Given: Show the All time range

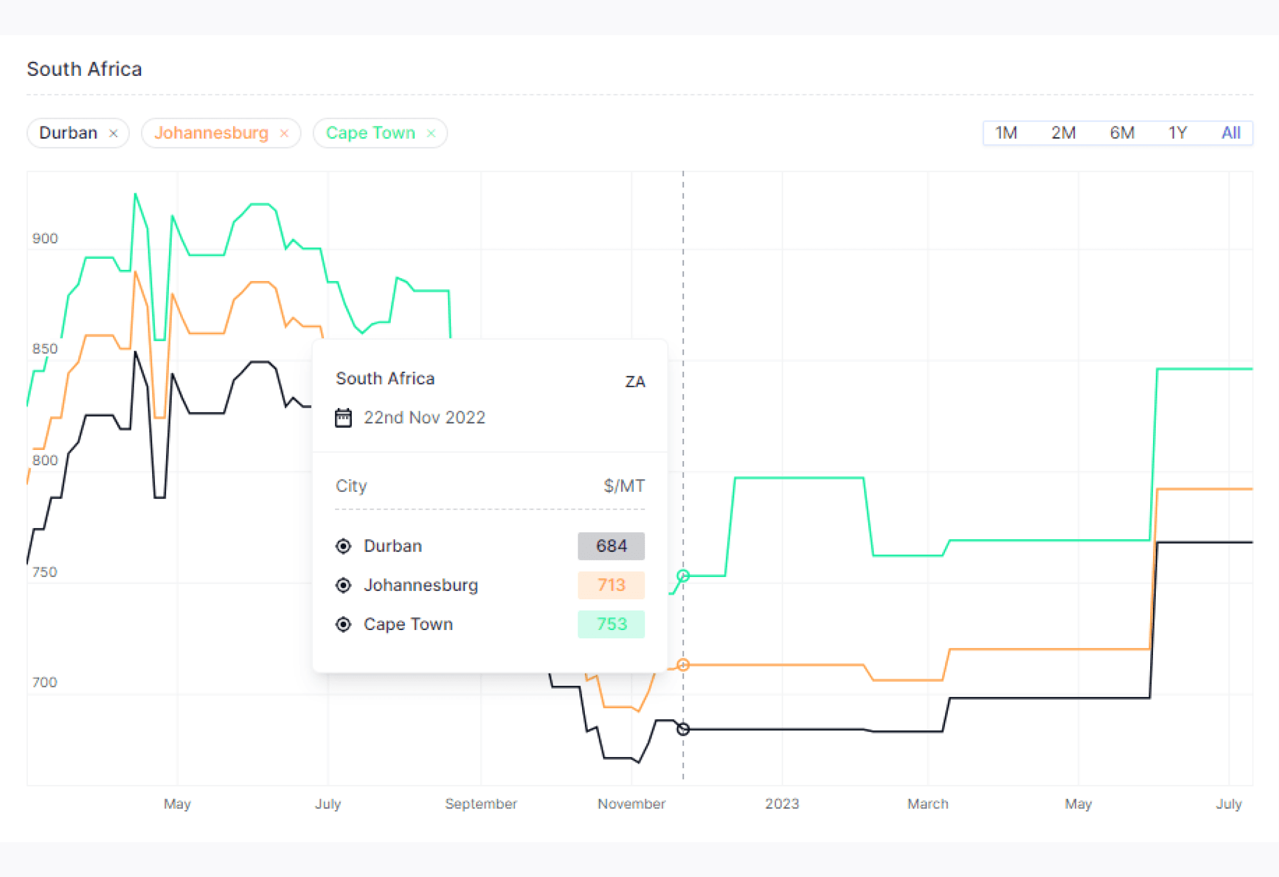Looking at the screenshot, I should click(x=1230, y=133).
